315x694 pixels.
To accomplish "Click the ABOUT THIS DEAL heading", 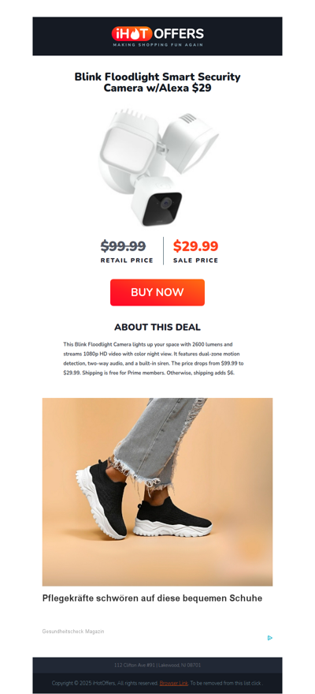I will (157, 328).
